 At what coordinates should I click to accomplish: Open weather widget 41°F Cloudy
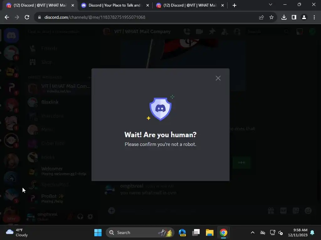coord(17,232)
